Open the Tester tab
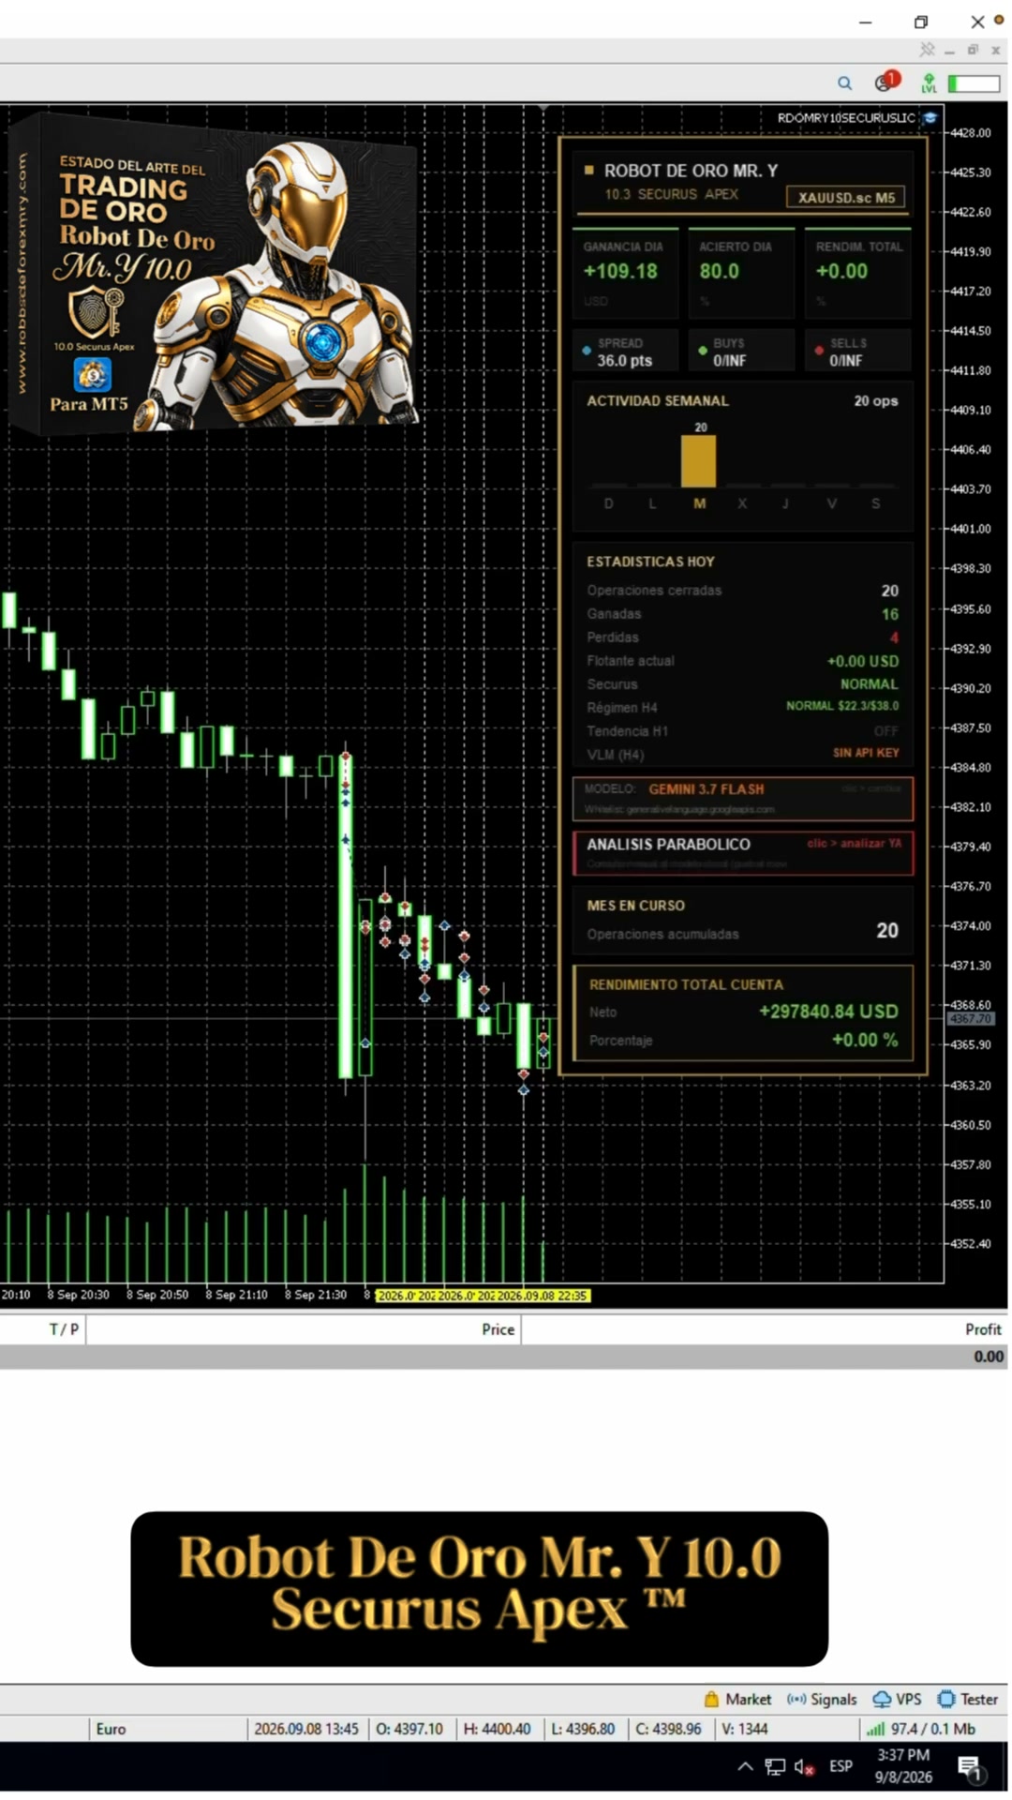The width and height of the screenshot is (1012, 1800). [x=968, y=1699]
